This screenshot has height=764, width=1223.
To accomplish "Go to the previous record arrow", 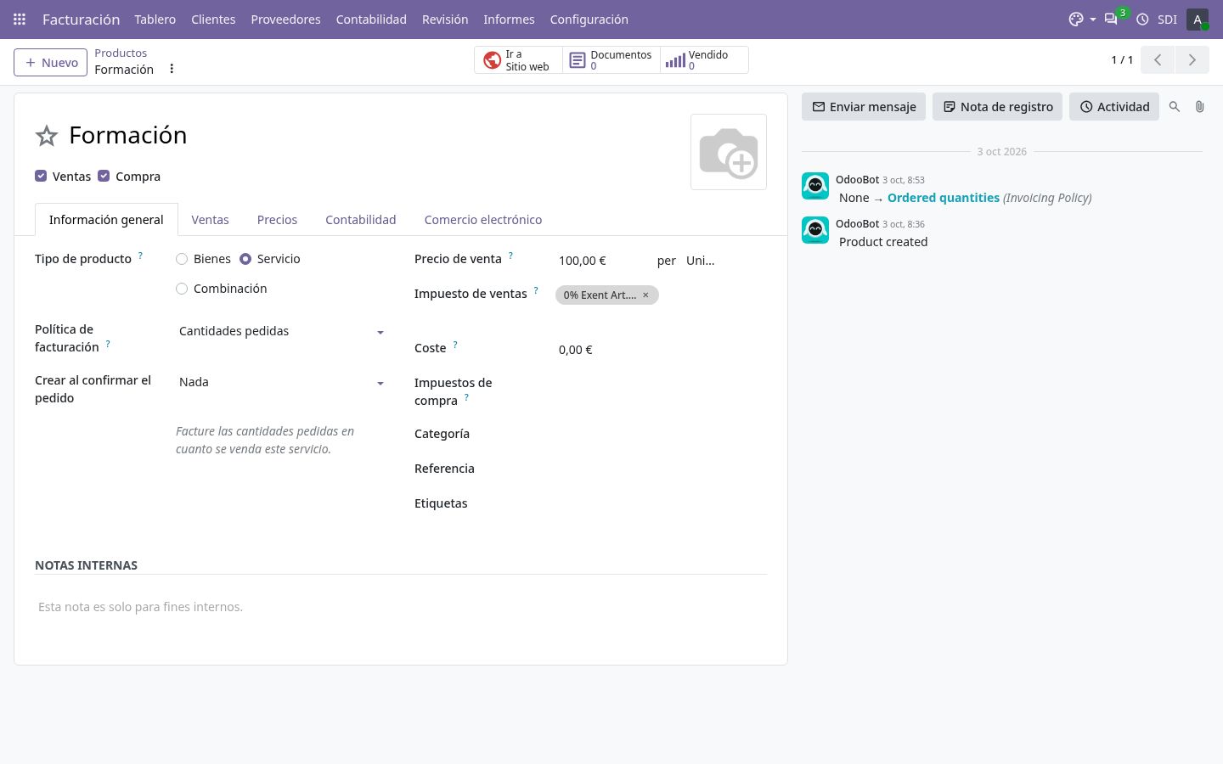I will (x=1158, y=60).
